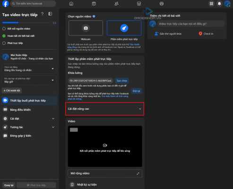Open the notifications bell icon
This screenshot has width=233, height=189.
[x=219, y=4]
